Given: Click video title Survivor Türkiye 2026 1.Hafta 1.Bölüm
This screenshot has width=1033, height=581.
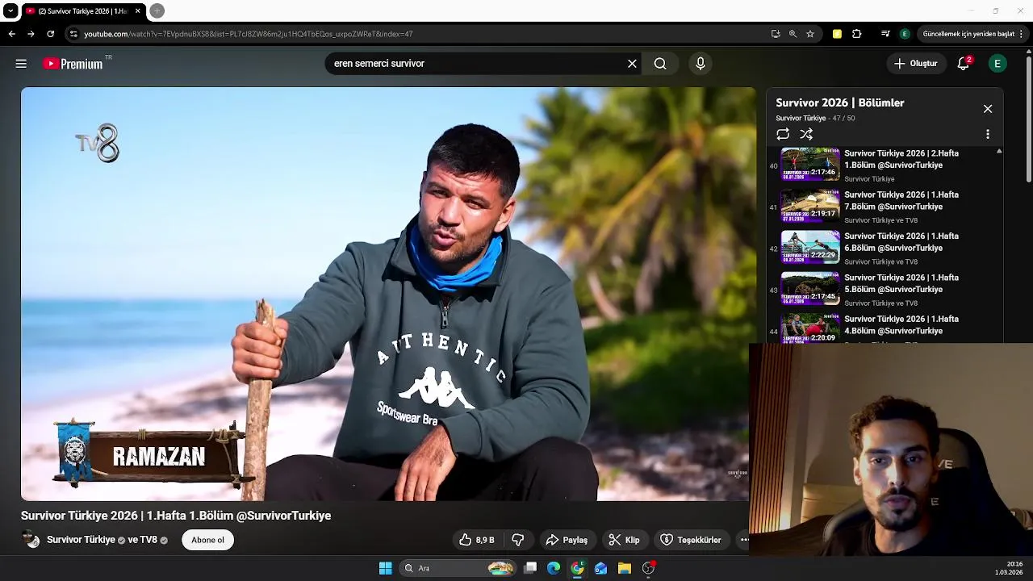Looking at the screenshot, I should point(176,516).
